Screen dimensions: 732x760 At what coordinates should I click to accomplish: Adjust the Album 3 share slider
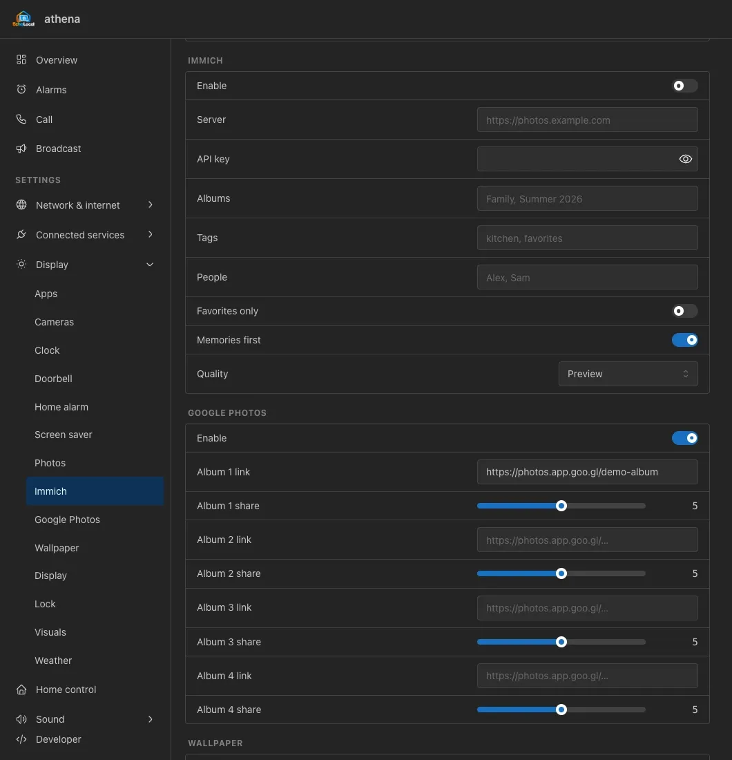pos(561,642)
